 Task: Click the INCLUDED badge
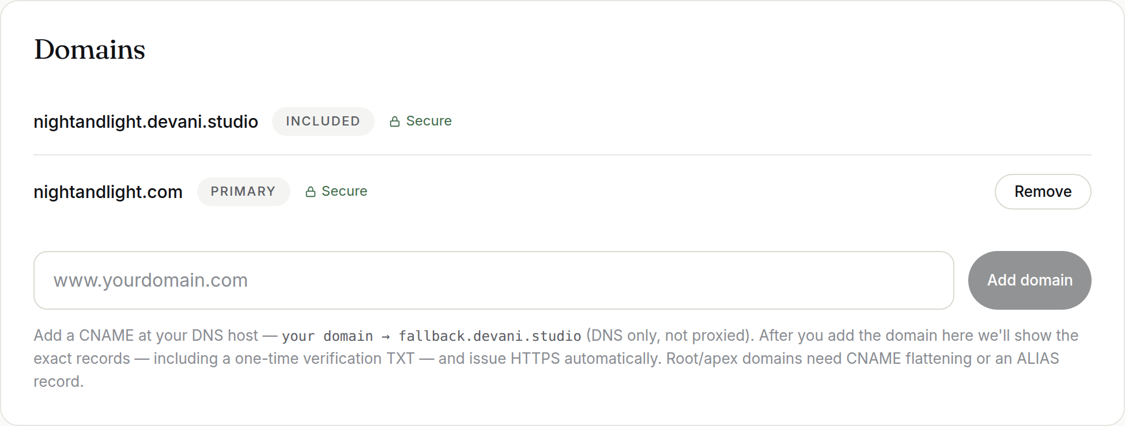pos(323,121)
